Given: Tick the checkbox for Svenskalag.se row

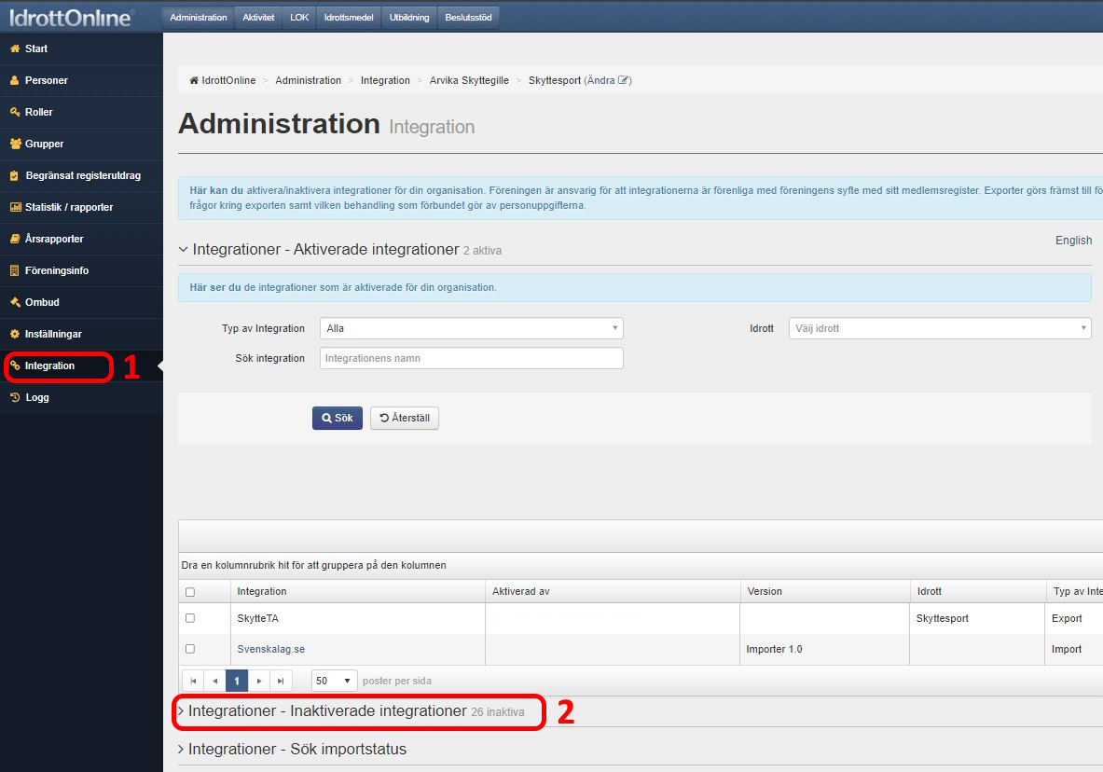Looking at the screenshot, I should tap(190, 649).
